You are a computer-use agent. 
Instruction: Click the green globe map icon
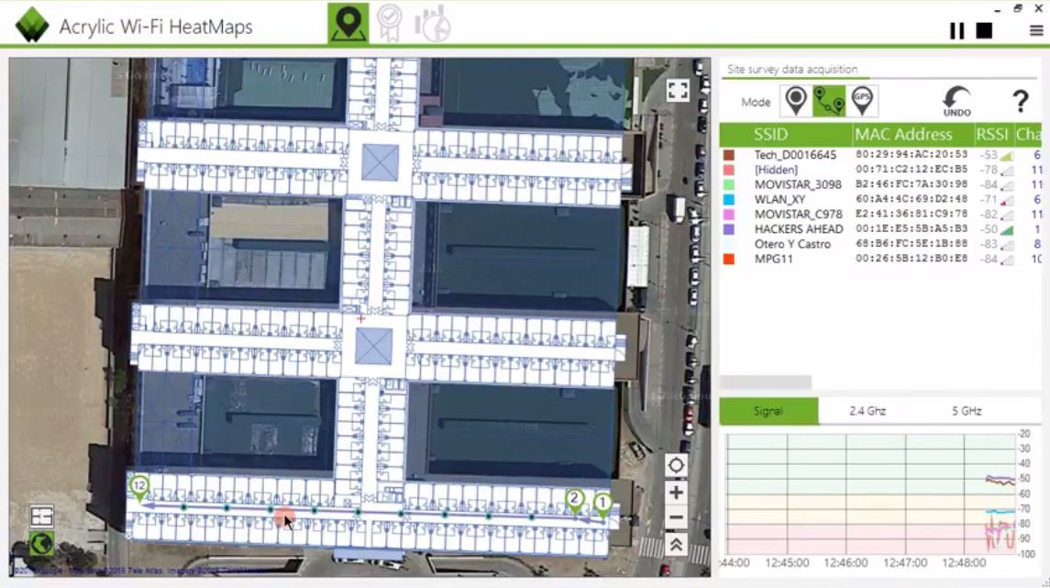41,543
